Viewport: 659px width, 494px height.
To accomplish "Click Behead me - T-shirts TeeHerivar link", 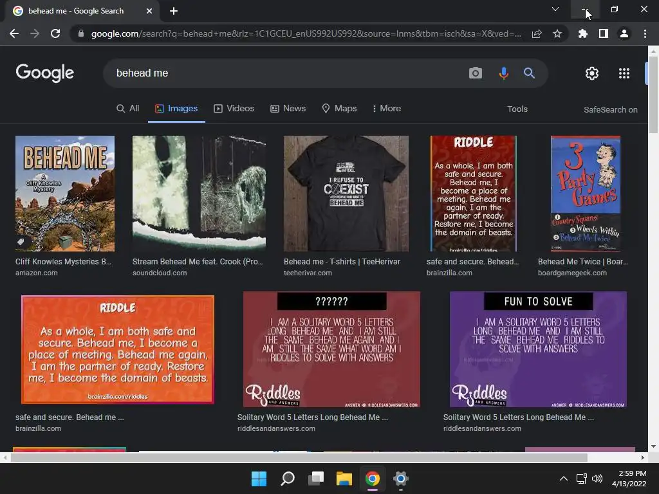I will (342, 261).
